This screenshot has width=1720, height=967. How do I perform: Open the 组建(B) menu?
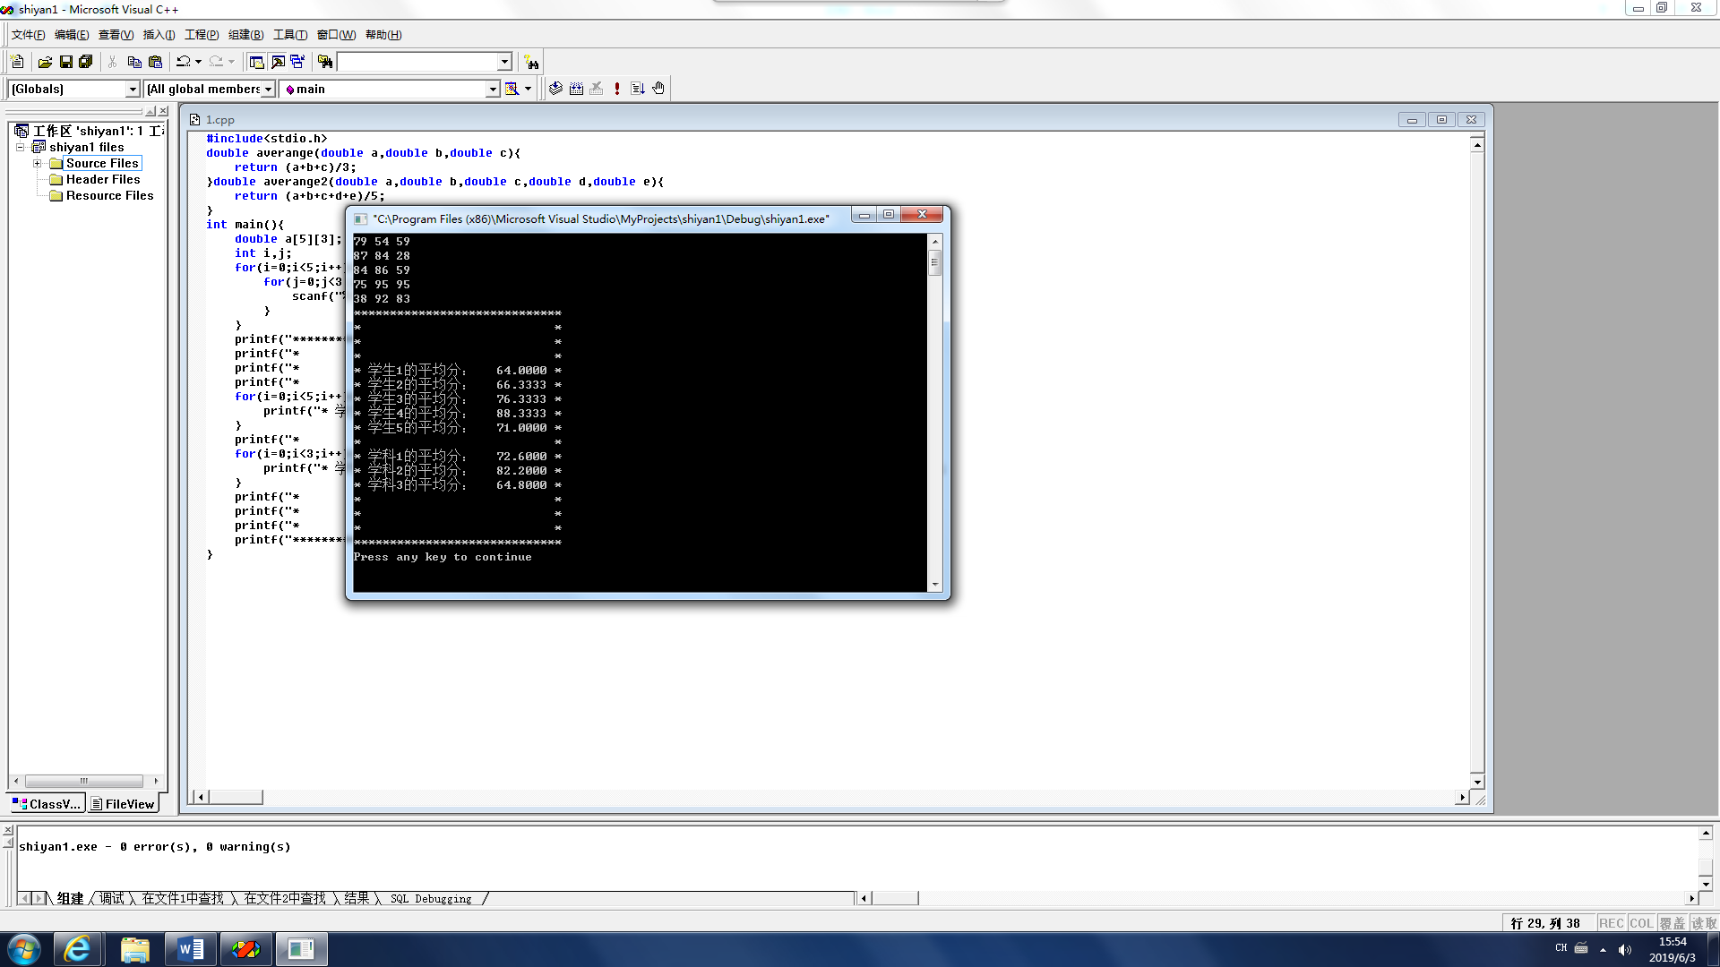pyautogui.click(x=245, y=35)
